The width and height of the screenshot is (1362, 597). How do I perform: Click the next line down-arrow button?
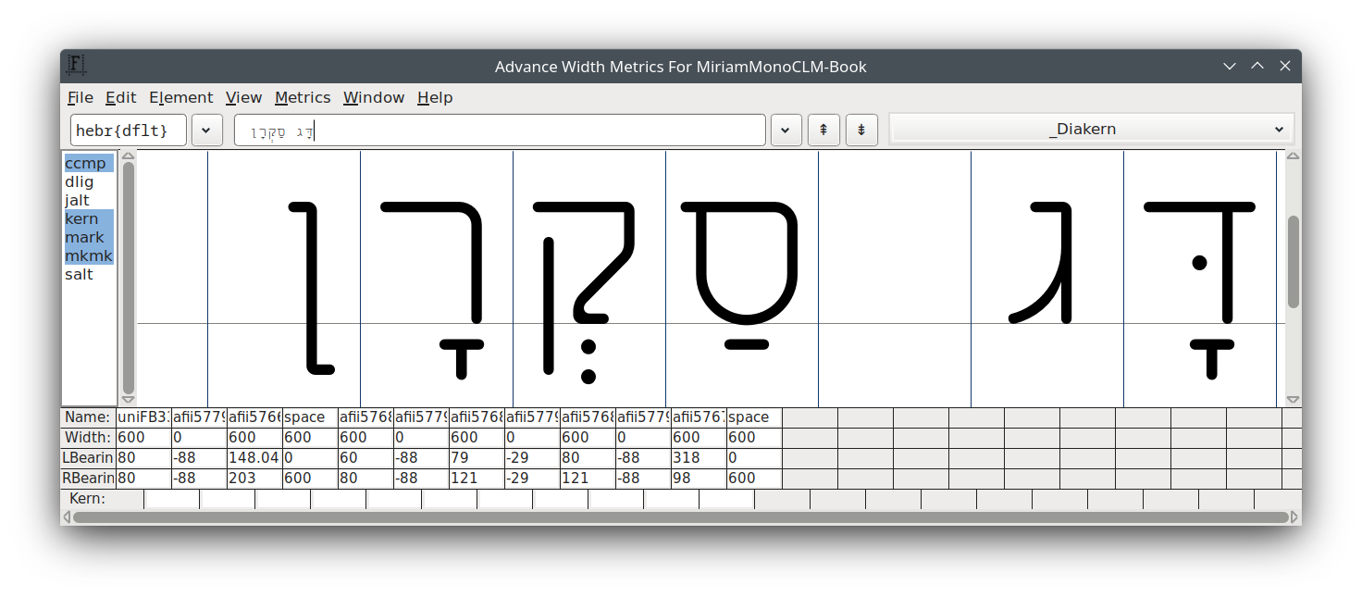861,130
